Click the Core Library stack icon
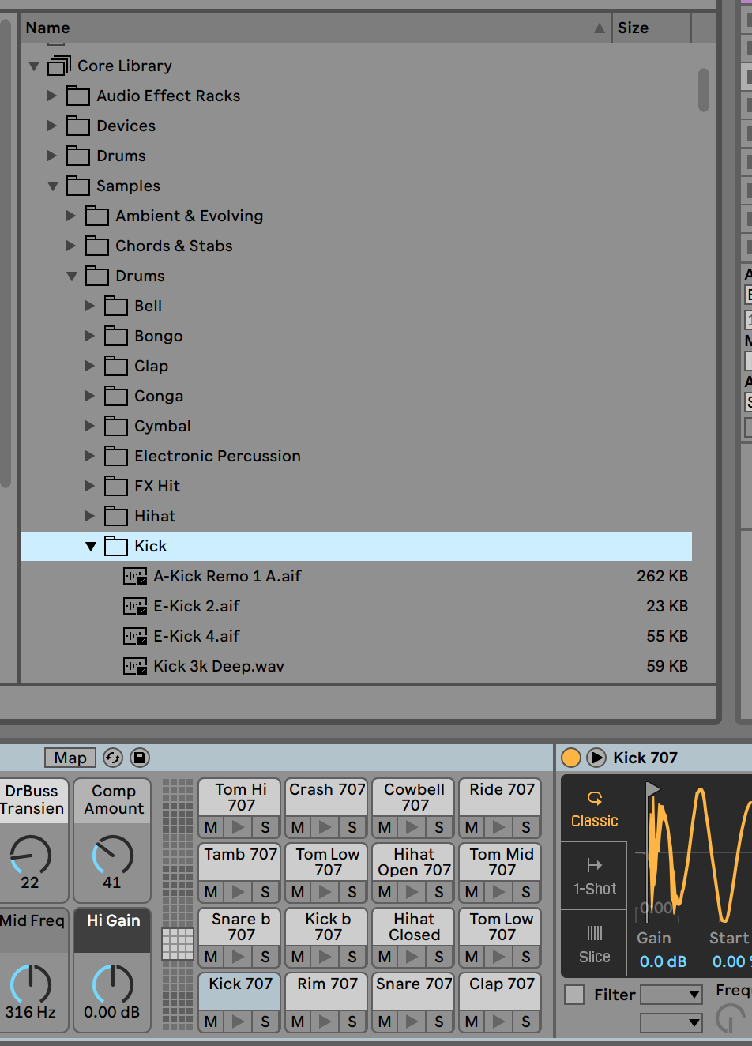The image size is (752, 1046). click(59, 66)
